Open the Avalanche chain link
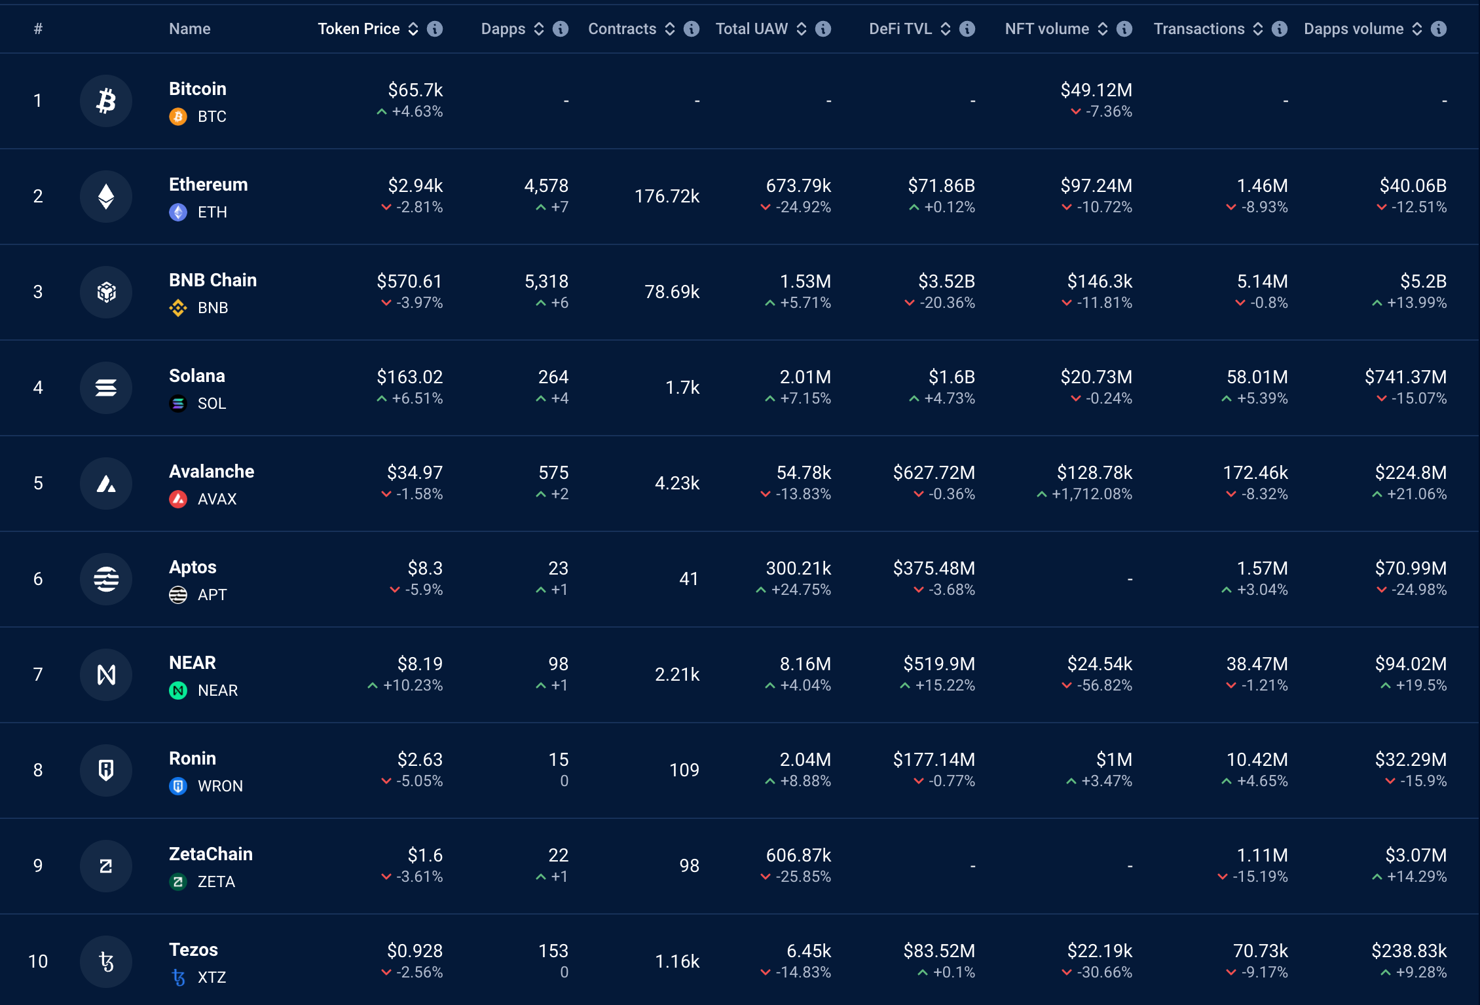 (212, 472)
